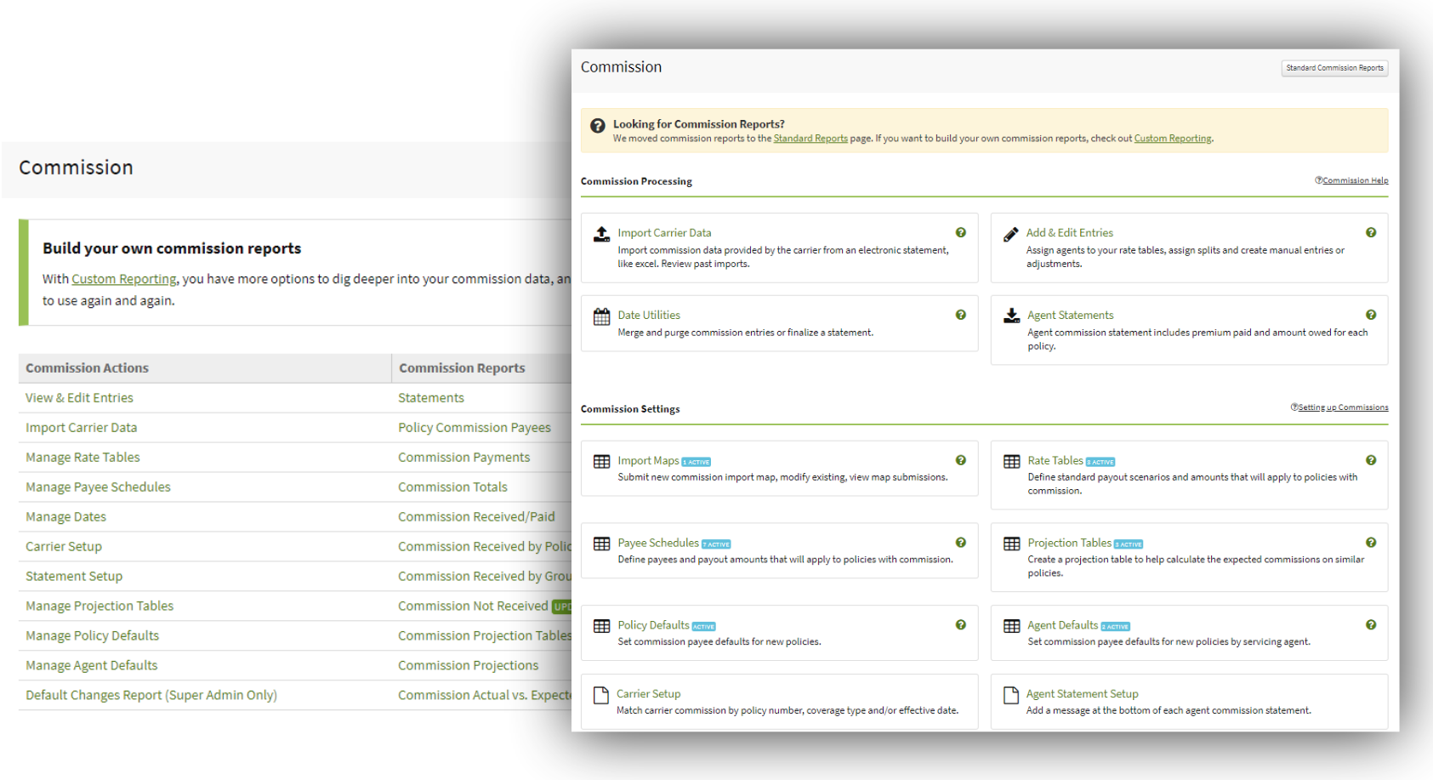Click the grid table icon for Rate Tables
Screen dimensions: 1433x780
[x=1011, y=460]
